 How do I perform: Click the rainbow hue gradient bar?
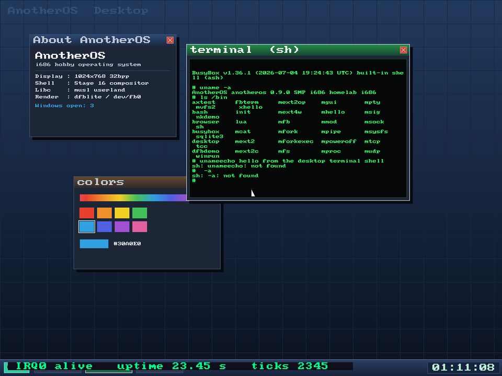[x=133, y=198]
